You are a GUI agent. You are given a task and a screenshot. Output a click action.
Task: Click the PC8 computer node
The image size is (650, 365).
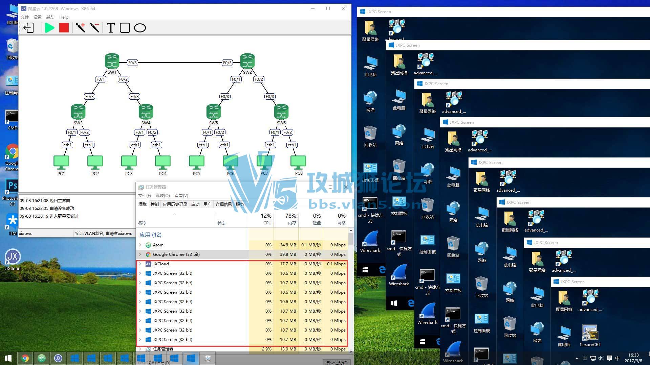coord(298,163)
